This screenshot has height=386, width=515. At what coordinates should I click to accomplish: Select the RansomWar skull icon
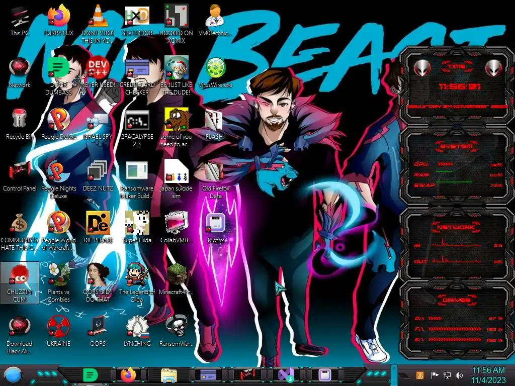177,332
